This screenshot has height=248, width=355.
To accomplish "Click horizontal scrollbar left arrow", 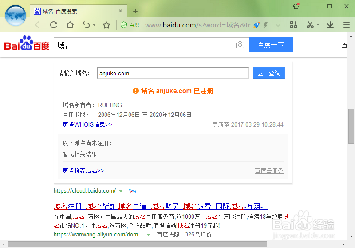I will (x=4, y=244).
